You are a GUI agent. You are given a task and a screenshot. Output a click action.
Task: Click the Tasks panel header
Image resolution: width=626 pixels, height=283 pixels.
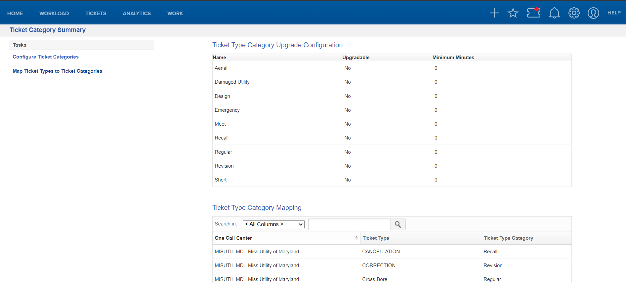(x=81, y=45)
